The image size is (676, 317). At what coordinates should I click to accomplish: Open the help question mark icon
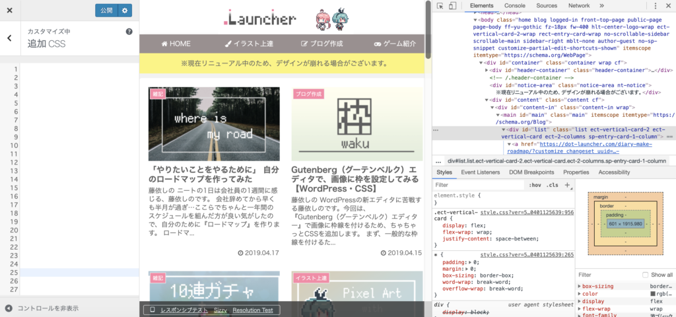pyautogui.click(x=129, y=32)
